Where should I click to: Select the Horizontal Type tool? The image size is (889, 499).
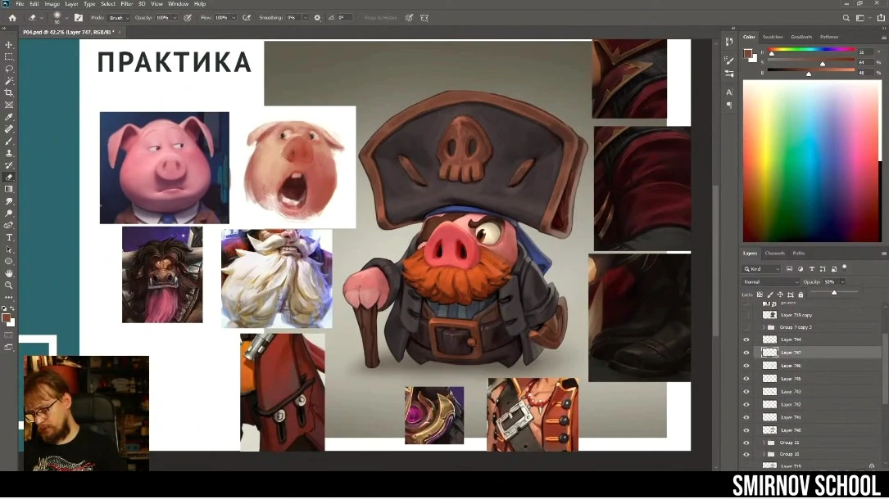9,237
